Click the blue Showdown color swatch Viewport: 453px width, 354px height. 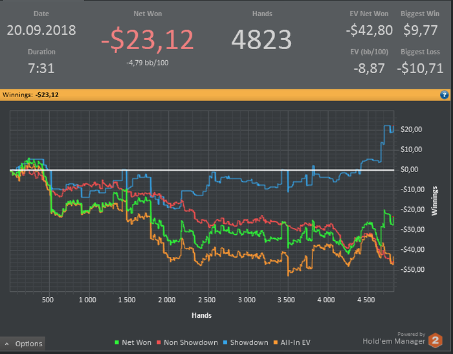click(x=225, y=343)
